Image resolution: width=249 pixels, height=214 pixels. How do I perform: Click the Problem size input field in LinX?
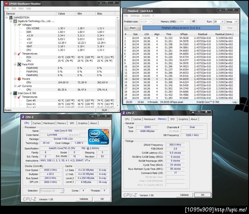144,22
